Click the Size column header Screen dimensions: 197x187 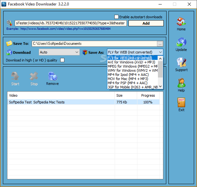pyautogui.click(x=126, y=95)
